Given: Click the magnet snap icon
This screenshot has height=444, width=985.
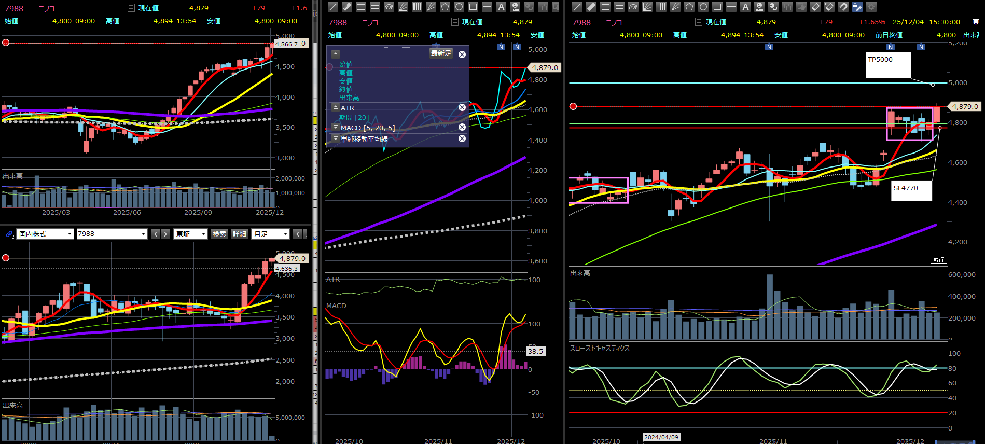Looking at the screenshot, I should click(843, 7).
